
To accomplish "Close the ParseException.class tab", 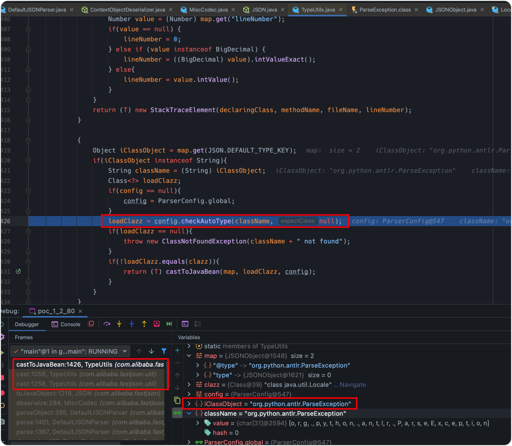I will pos(416,10).
